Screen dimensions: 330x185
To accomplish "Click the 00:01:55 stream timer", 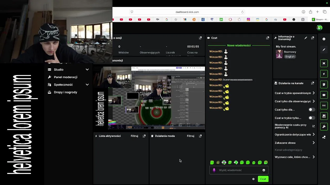I will click(193, 47).
